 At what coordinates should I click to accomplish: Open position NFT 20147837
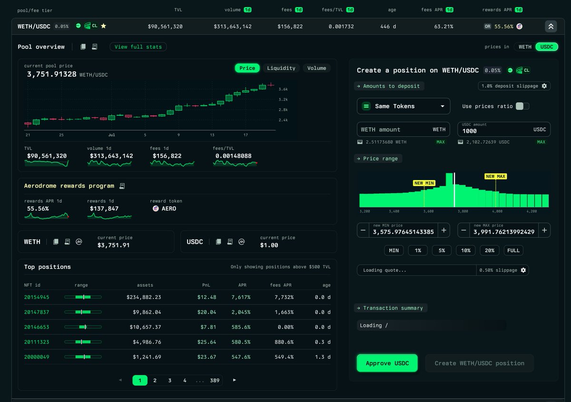coord(37,312)
